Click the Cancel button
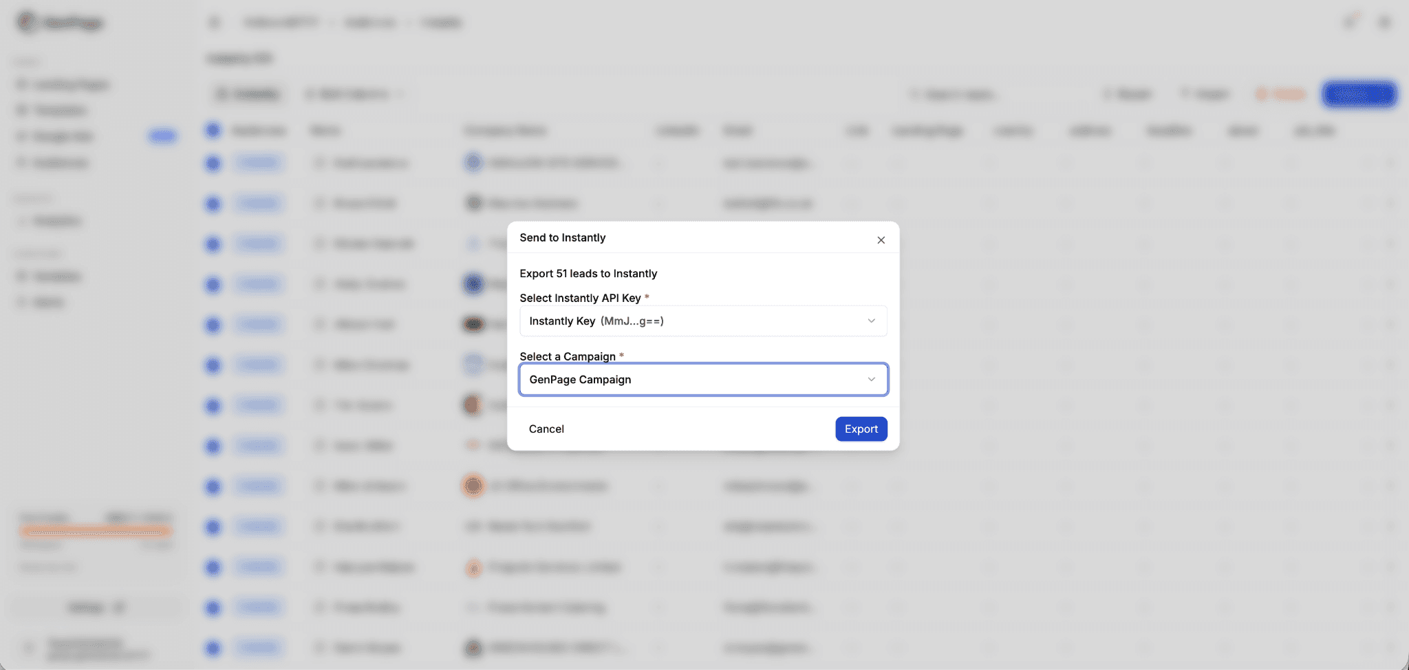 click(546, 429)
